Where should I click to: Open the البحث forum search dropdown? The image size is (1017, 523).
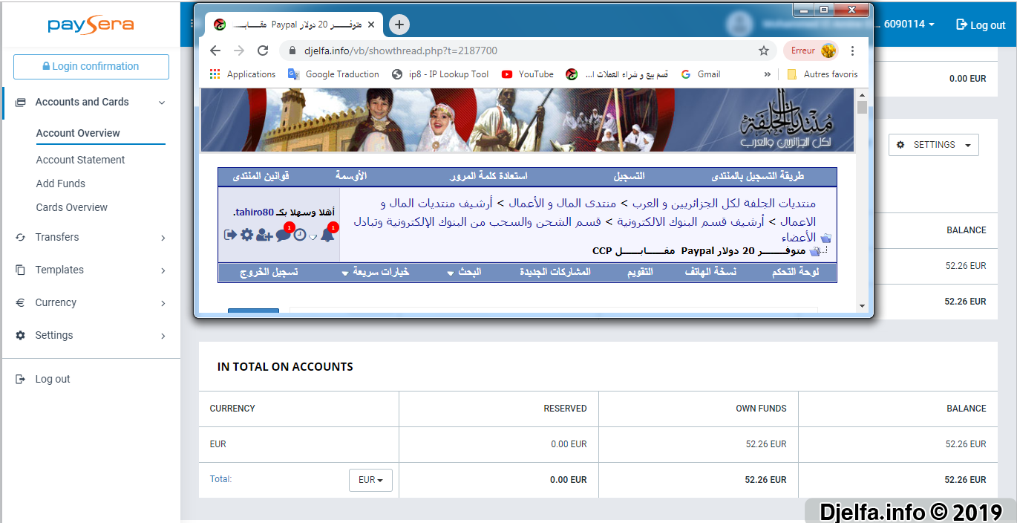(464, 272)
